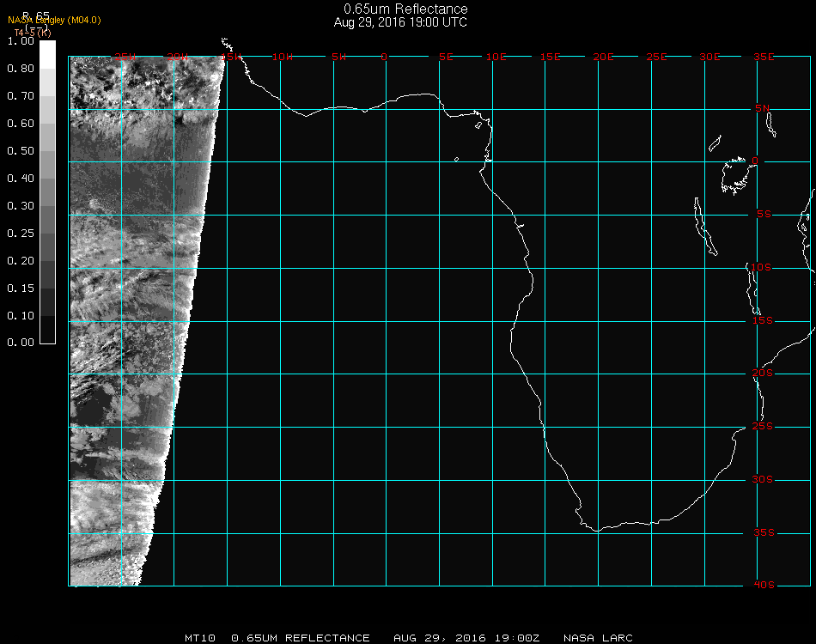Click the 35S latitude label
816x644 pixels.
[x=764, y=532]
